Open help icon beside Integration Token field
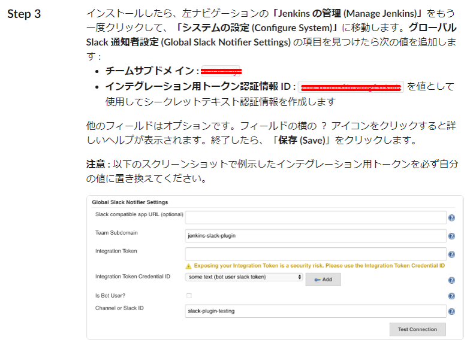This screenshot has height=346, width=470. tap(451, 254)
